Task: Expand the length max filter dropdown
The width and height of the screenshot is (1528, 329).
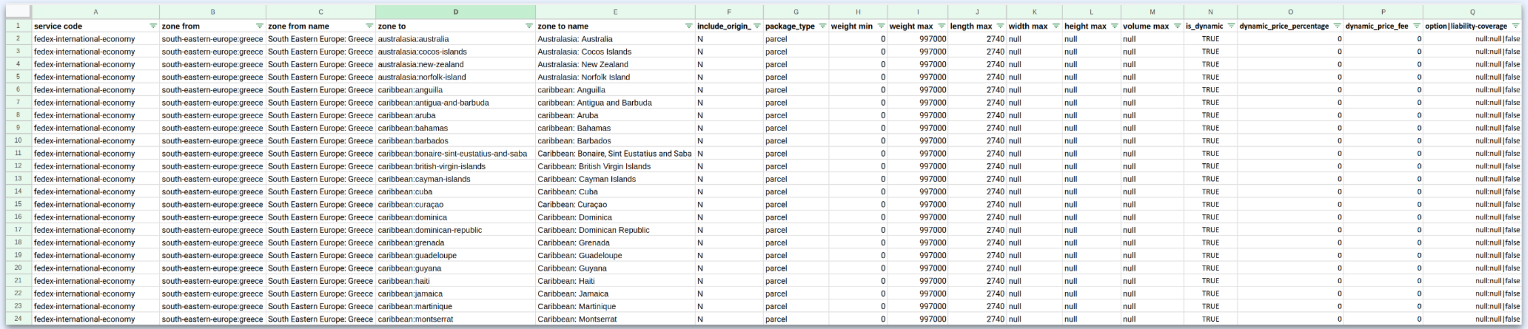Action: [x=1000, y=26]
